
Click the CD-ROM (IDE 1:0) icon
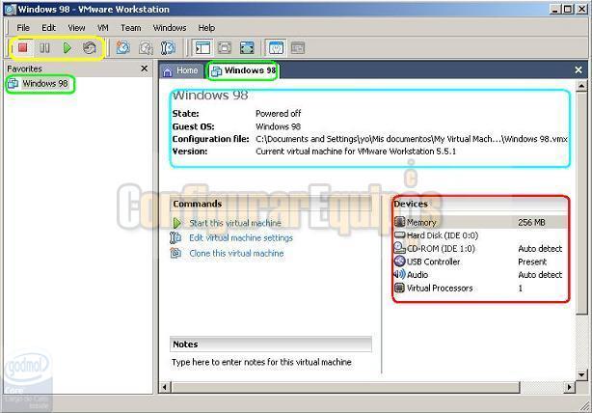tap(399, 248)
